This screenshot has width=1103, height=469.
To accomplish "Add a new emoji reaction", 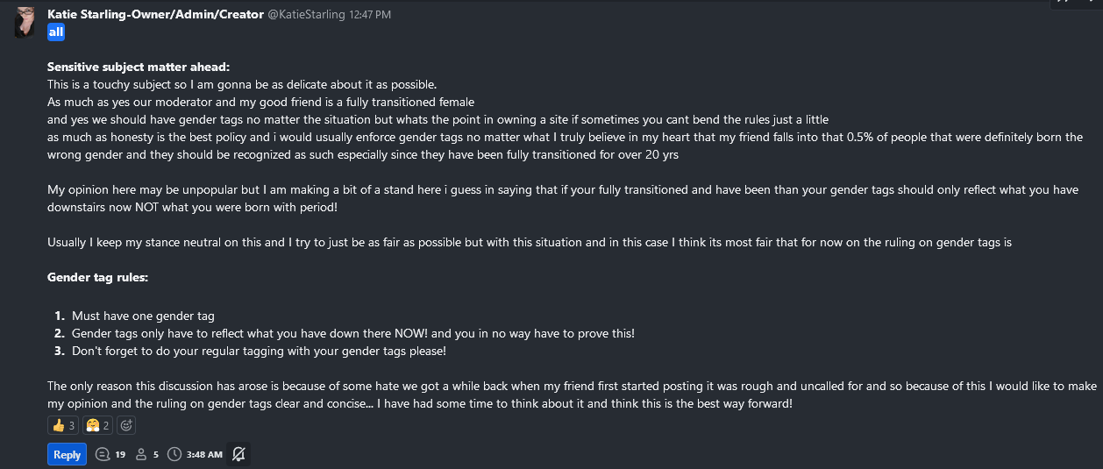I will coord(126,426).
